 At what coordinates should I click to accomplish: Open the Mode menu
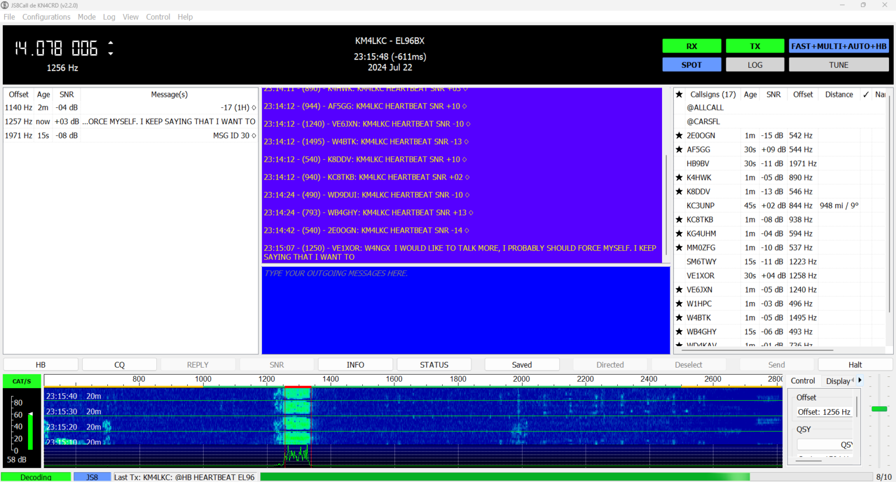tap(87, 17)
